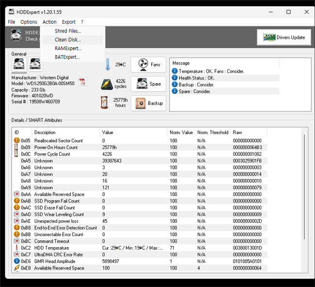The width and height of the screenshot is (315, 287).
Task: Sort by the Raw column header
Action: pyautogui.click(x=249, y=133)
